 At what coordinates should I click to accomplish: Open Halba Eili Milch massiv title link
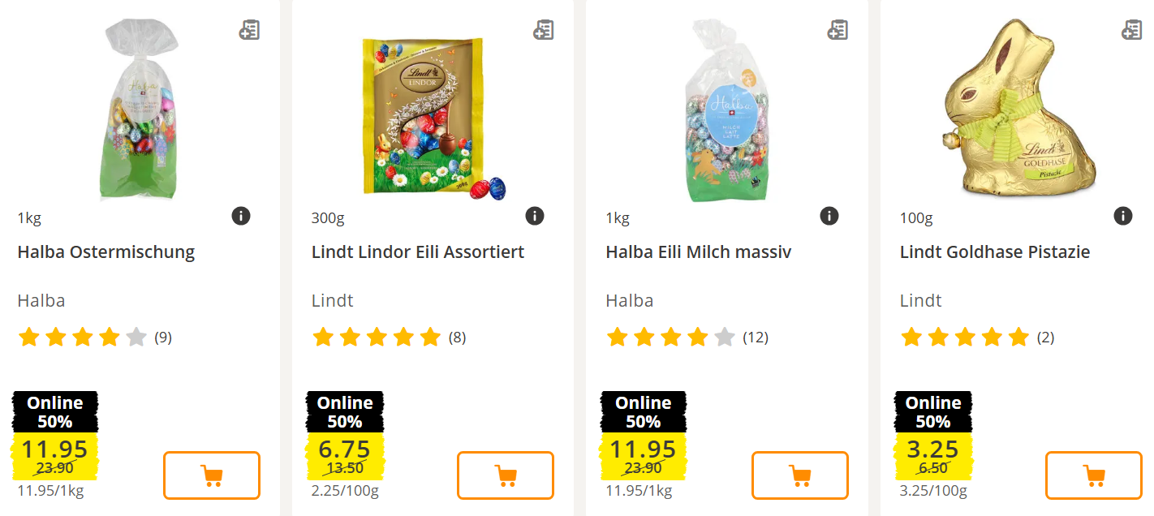coord(698,252)
